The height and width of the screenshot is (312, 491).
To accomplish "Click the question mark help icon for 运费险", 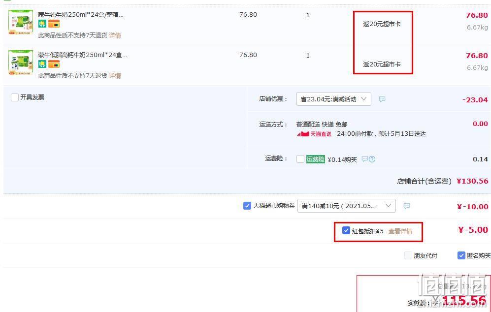I will (x=372, y=159).
